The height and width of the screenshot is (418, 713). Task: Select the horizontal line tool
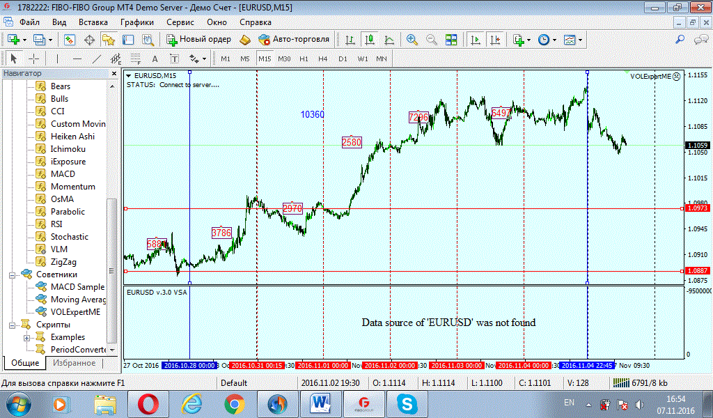point(77,59)
